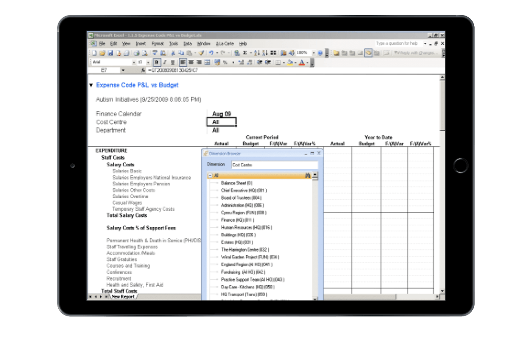Open the font name dropdown showing Arial
Viewport: 531px width, 341px height.
coord(134,62)
